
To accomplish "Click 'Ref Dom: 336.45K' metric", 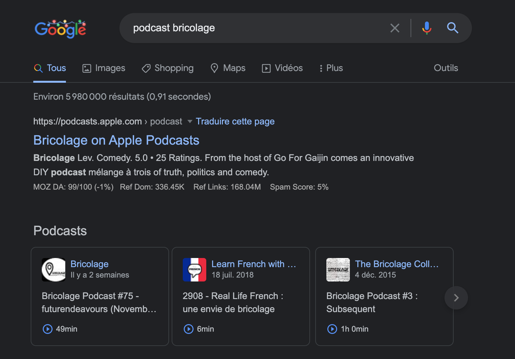I will point(152,187).
